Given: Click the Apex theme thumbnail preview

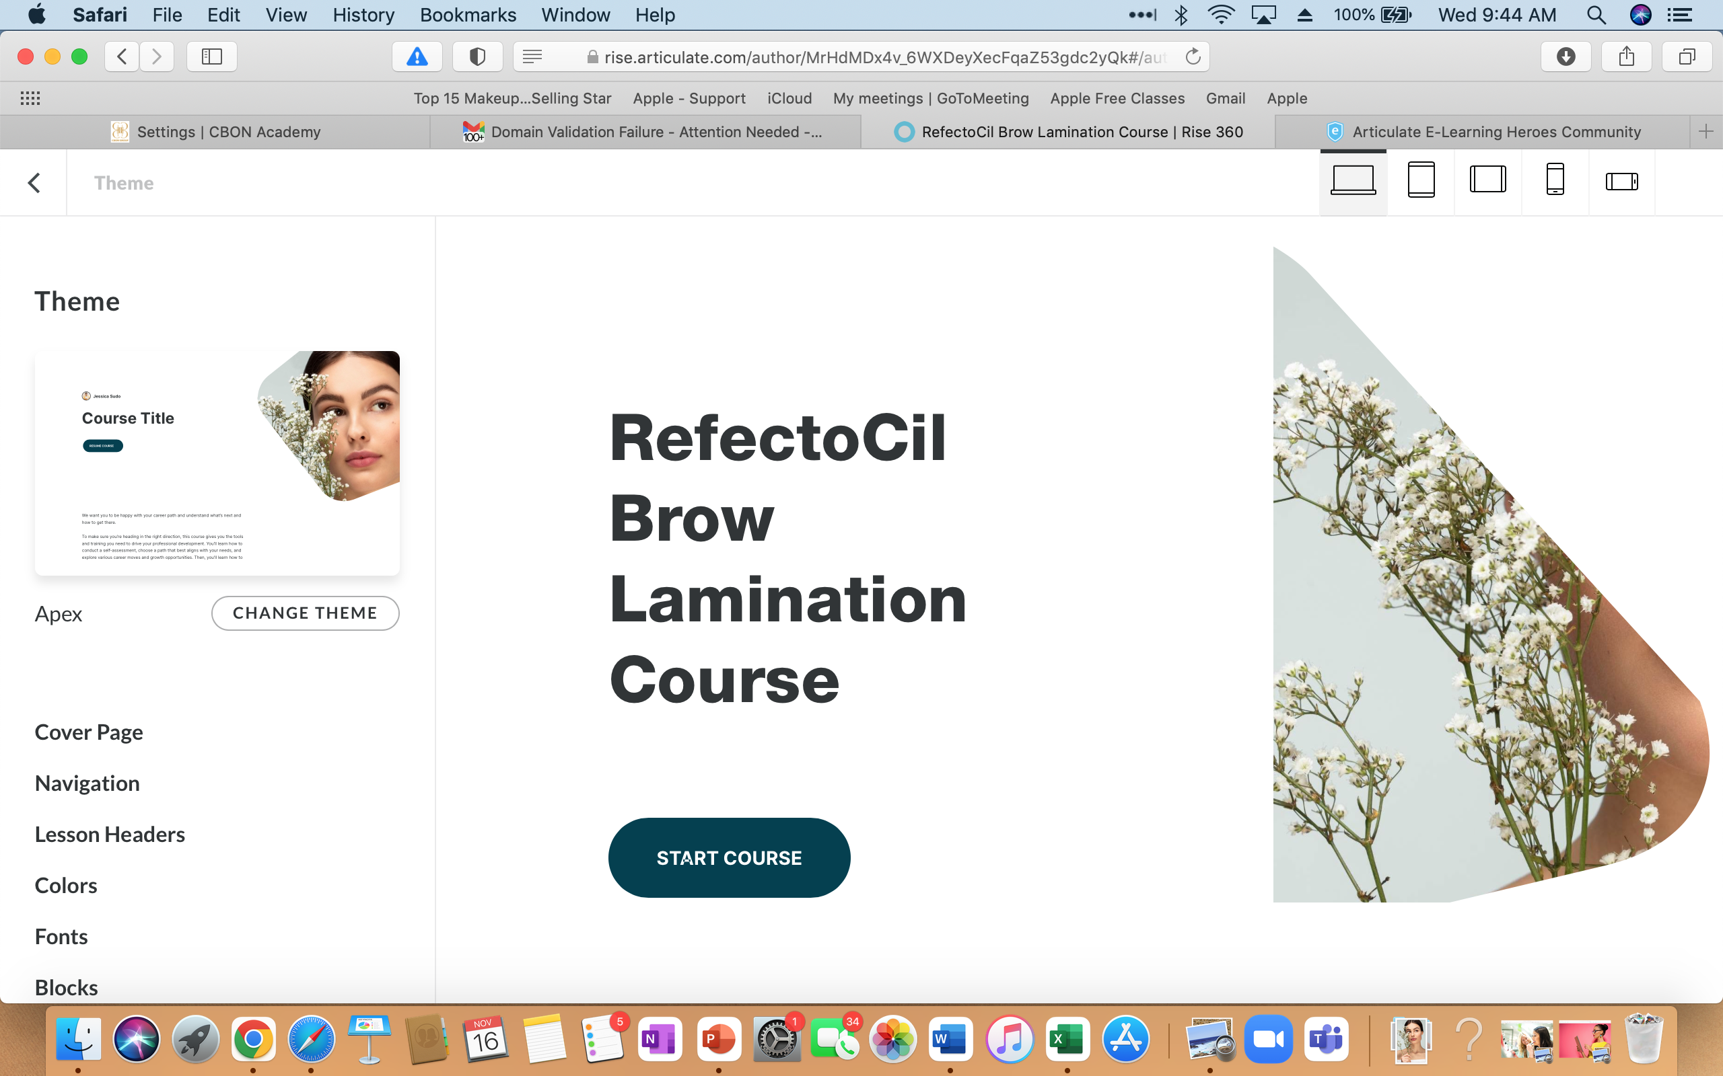Looking at the screenshot, I should pos(217,463).
